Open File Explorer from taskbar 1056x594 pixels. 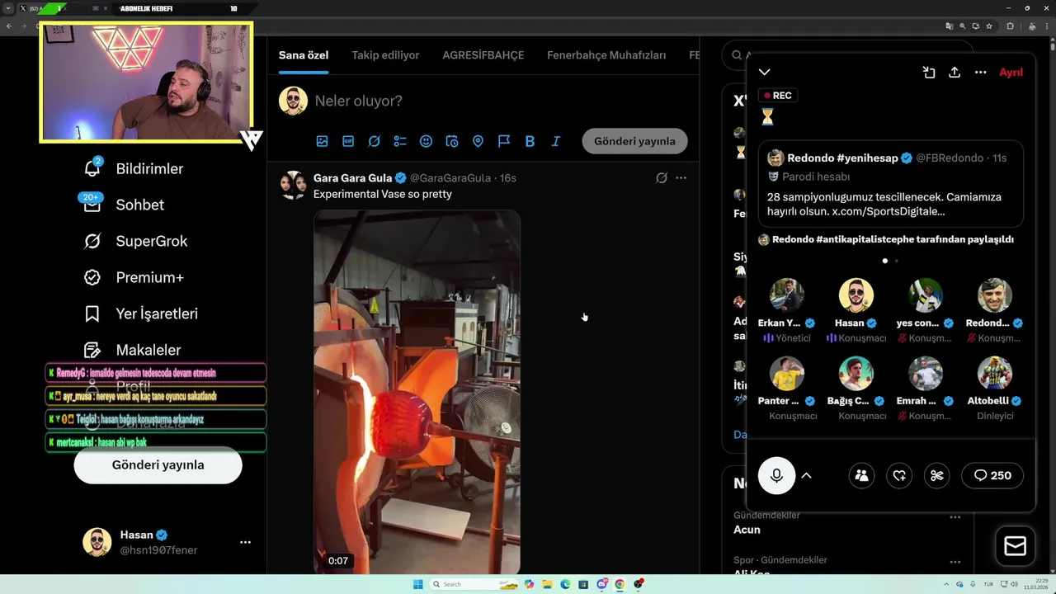pos(547,584)
